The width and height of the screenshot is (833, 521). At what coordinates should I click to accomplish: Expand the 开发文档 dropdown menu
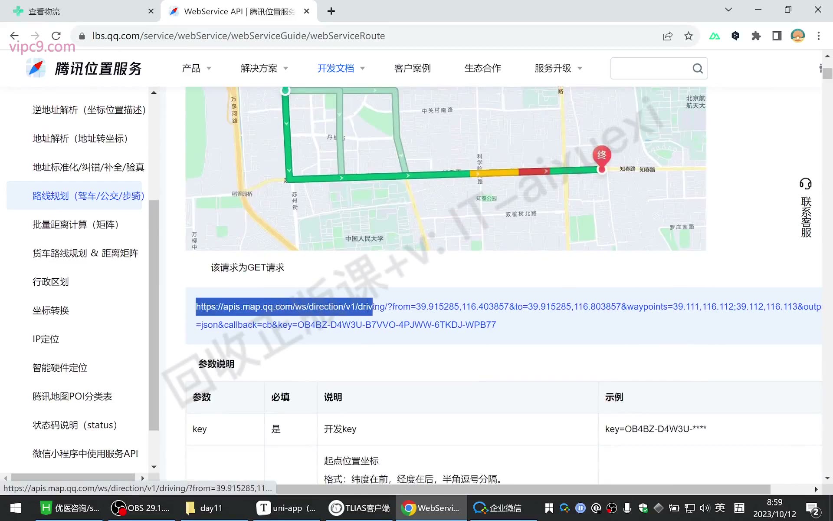pyautogui.click(x=341, y=68)
